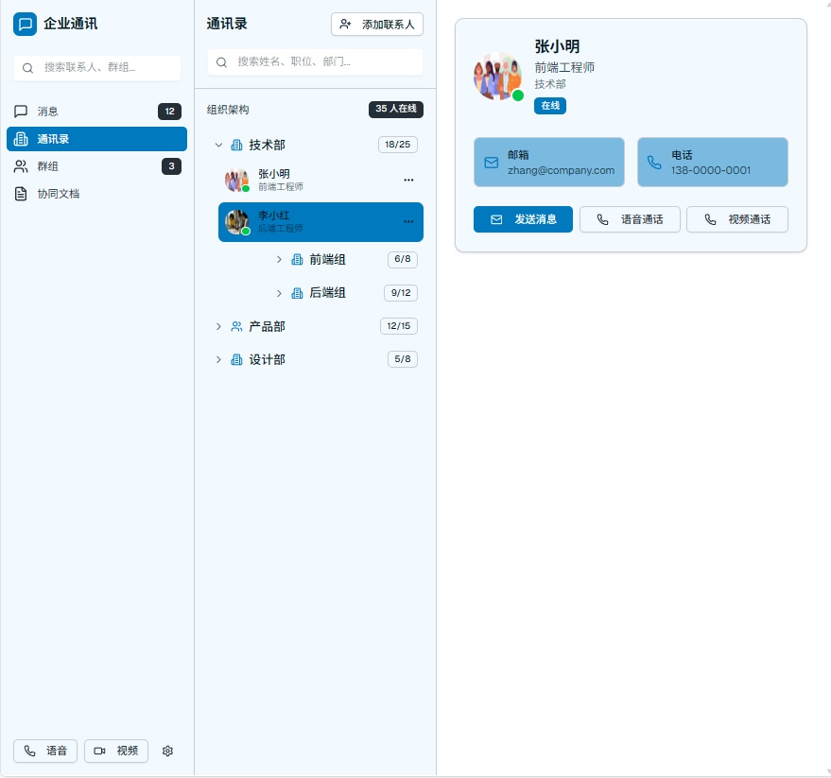Open more options for 李小红

click(408, 221)
